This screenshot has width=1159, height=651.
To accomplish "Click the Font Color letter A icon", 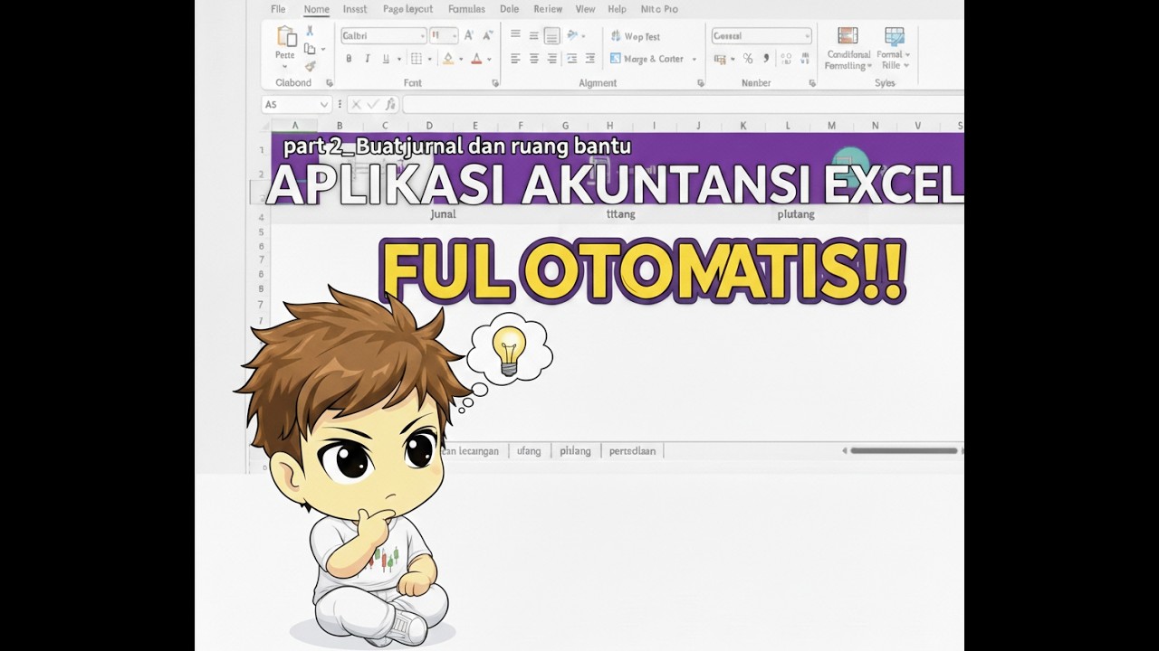I will click(x=476, y=59).
